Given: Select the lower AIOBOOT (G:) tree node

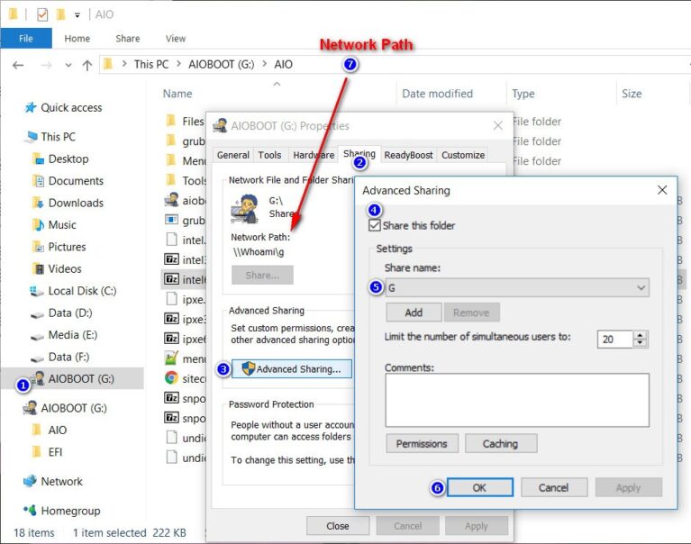Looking at the screenshot, I should tap(74, 408).
